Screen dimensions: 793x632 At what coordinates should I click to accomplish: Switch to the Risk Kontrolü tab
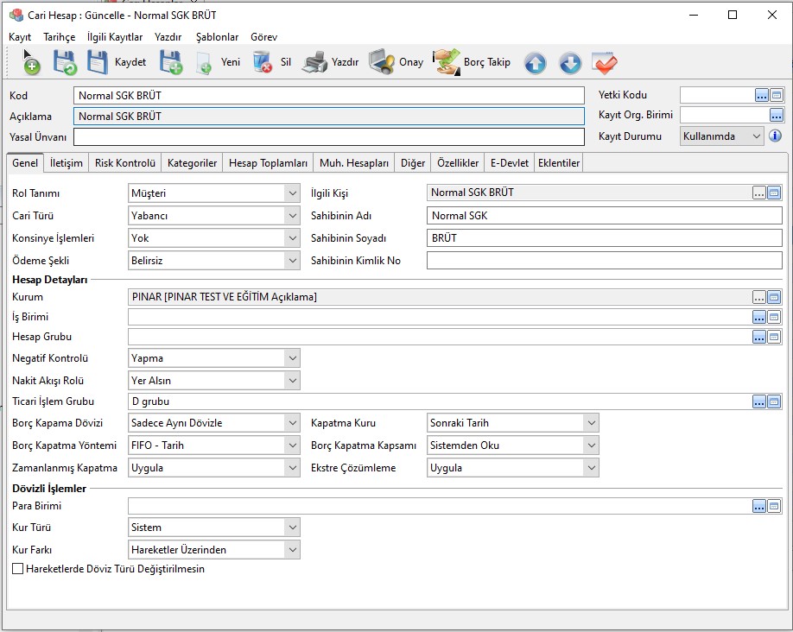tap(125, 162)
